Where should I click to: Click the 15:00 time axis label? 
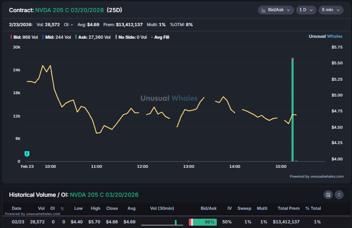[281, 166]
